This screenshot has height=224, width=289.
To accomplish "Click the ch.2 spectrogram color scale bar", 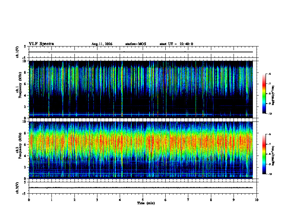I will [264, 154].
